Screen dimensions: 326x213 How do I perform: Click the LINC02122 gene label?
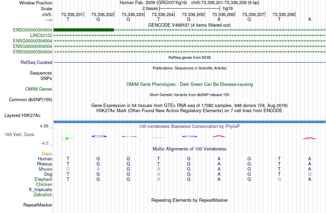click(41, 36)
